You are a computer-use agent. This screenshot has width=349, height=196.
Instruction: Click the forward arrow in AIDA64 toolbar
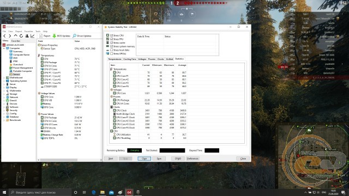[10, 36]
